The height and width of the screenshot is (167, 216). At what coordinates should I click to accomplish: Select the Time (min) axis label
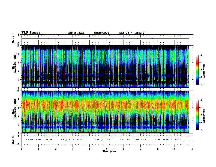(109, 151)
